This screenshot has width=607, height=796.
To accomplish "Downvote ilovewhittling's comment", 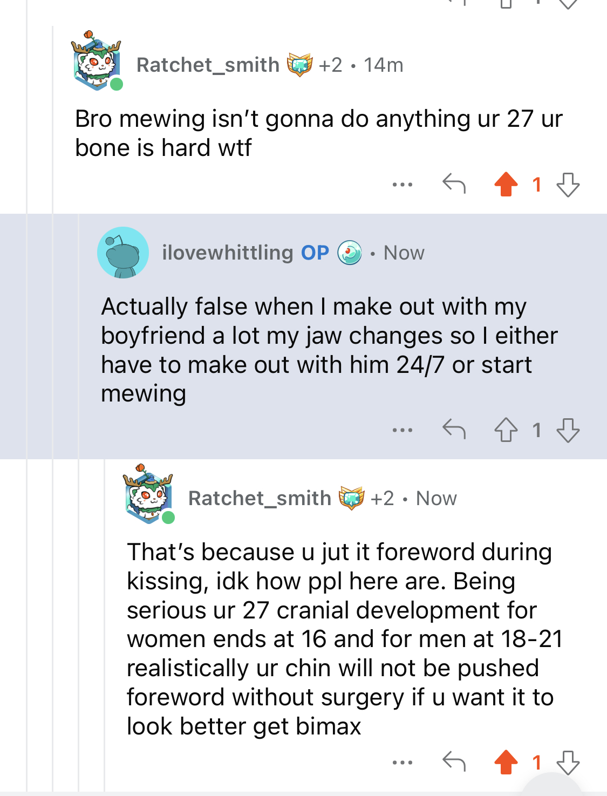I will tap(568, 430).
